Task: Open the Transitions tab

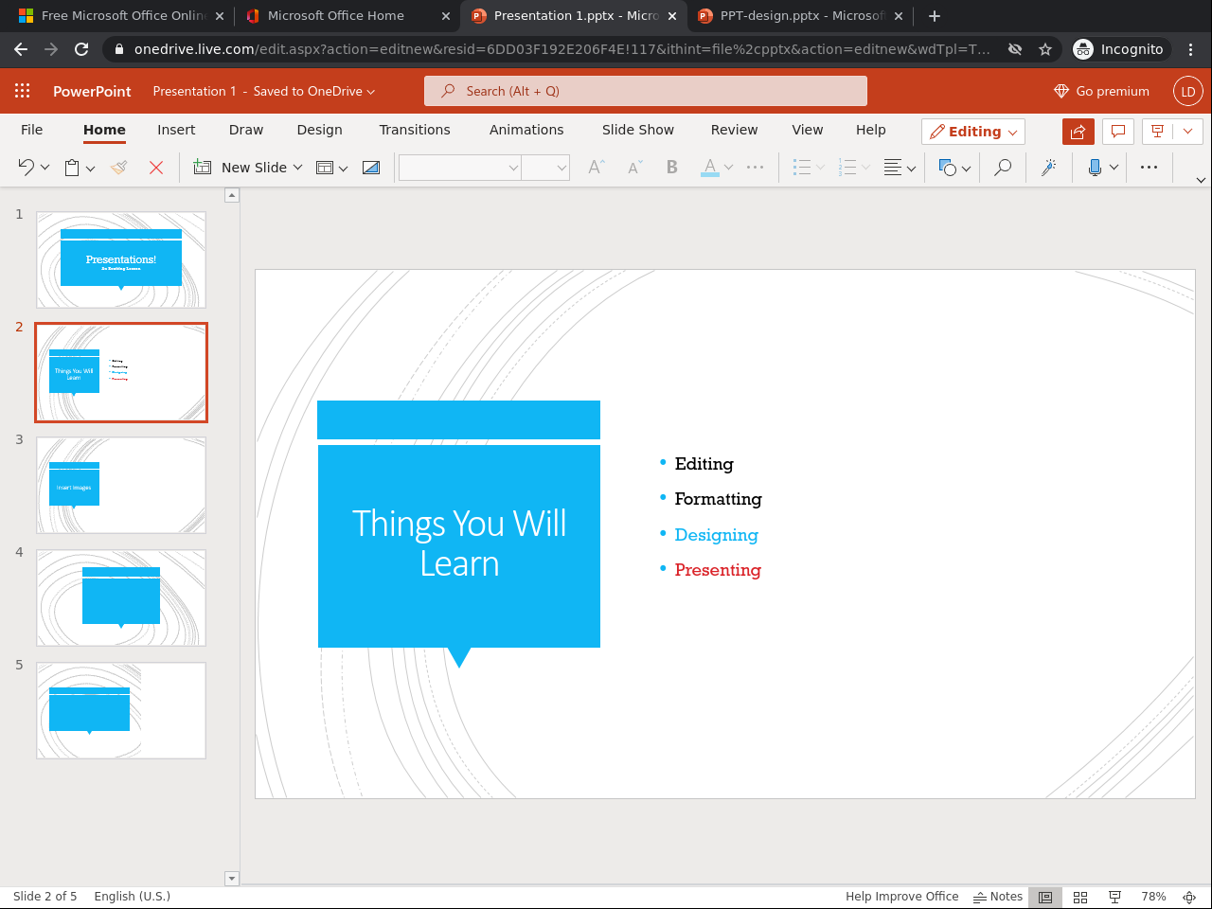Action: pos(415,130)
